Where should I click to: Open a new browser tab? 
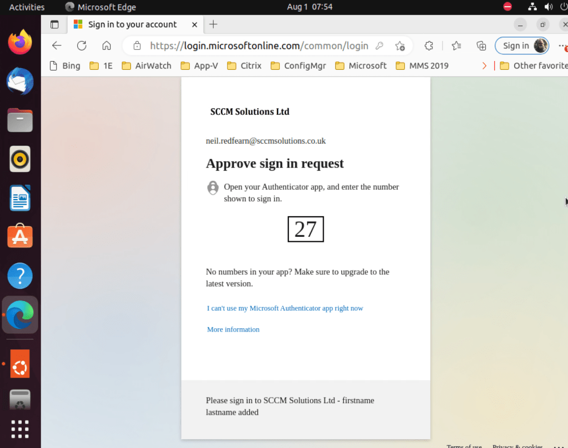(x=213, y=24)
